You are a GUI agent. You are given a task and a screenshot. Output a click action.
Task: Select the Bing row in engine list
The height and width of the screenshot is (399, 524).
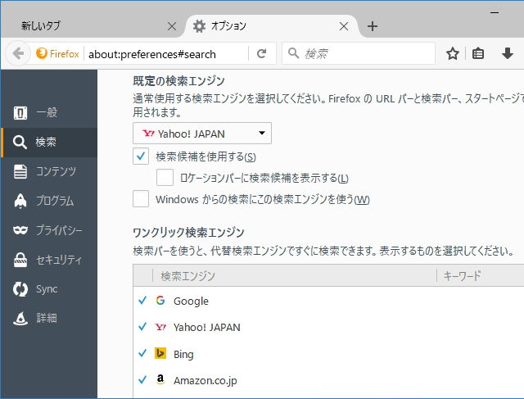click(x=328, y=353)
